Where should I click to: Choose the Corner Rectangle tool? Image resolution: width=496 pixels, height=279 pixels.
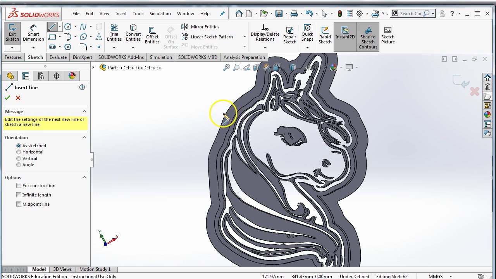pos(52,37)
